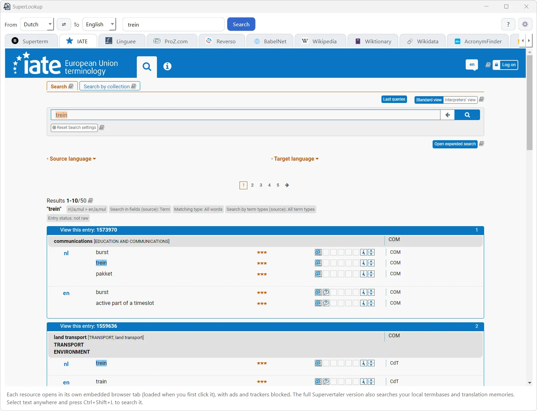Switch to the BabelNet tab
Viewport: 537px width, 411px height.
tap(270, 41)
